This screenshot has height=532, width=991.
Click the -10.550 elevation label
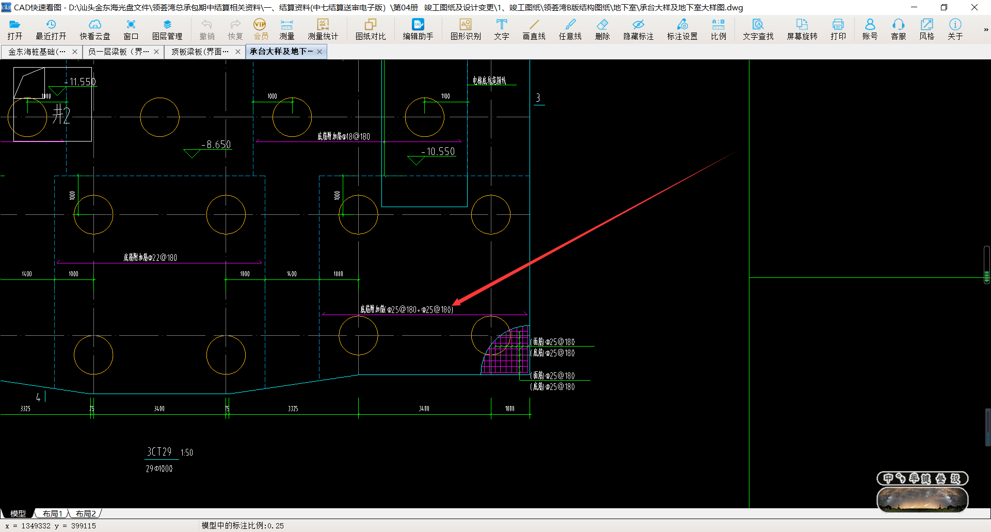438,151
